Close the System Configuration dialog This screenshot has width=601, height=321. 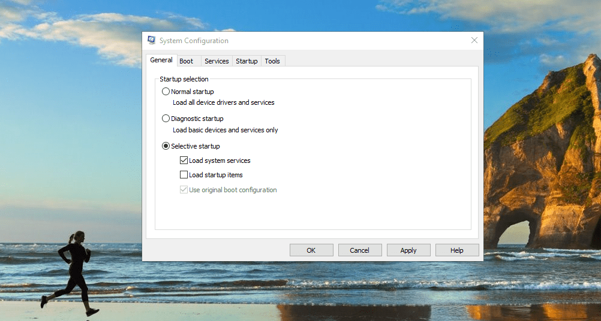474,41
